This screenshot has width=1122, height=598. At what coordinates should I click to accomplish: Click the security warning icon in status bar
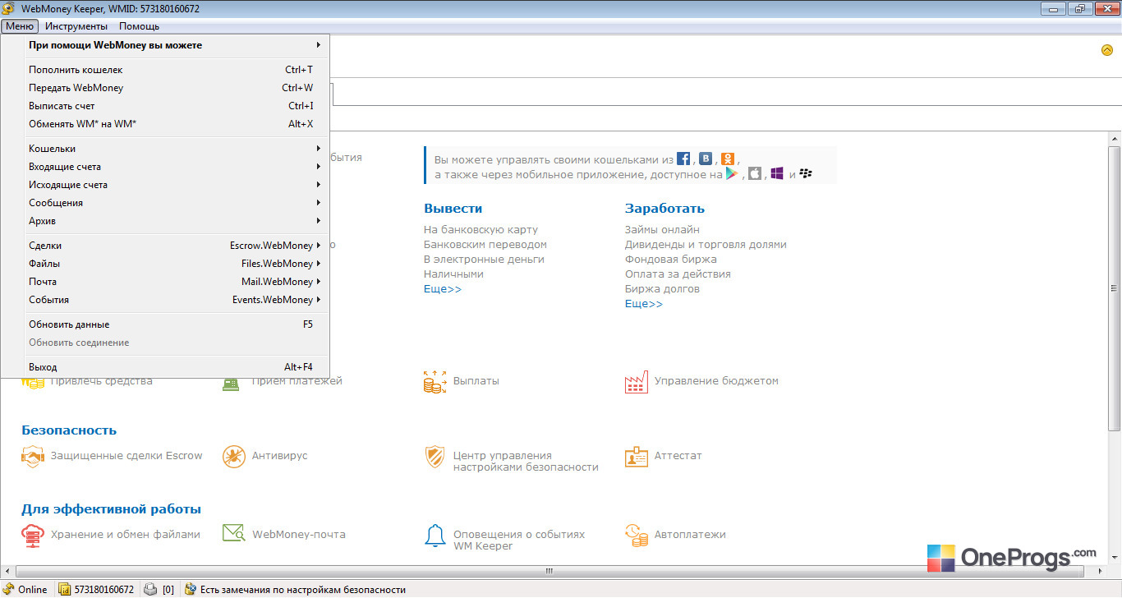tap(191, 589)
